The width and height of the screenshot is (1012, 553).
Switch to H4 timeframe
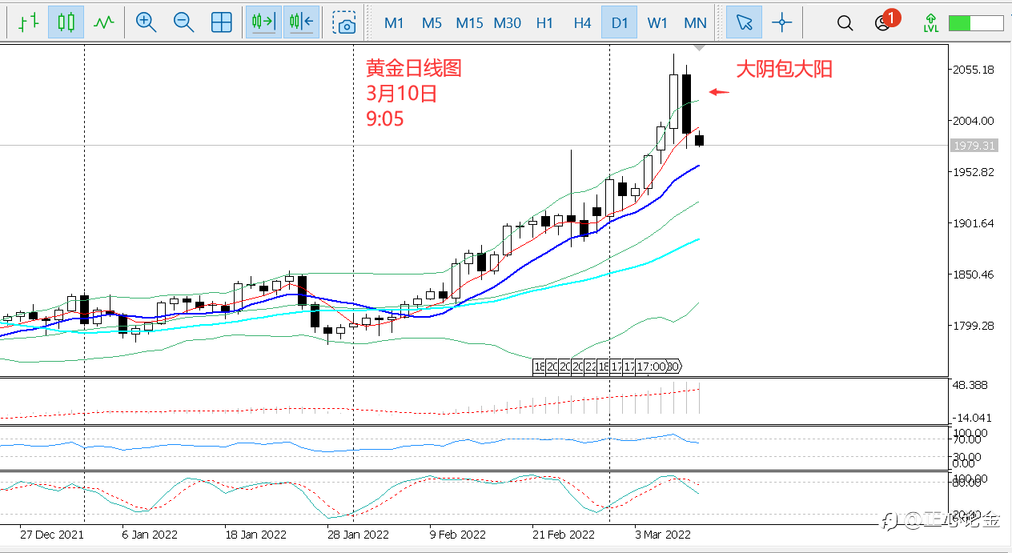point(582,22)
